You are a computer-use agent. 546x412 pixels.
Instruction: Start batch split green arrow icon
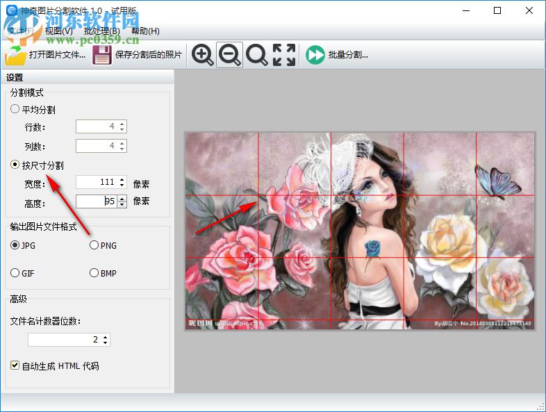[x=315, y=55]
